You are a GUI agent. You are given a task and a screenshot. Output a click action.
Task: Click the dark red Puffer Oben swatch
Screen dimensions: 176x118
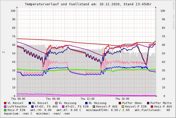point(120,103)
